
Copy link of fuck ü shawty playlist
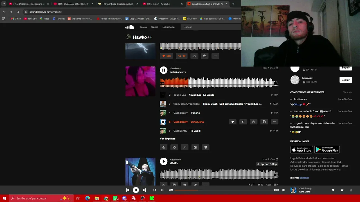174,147
